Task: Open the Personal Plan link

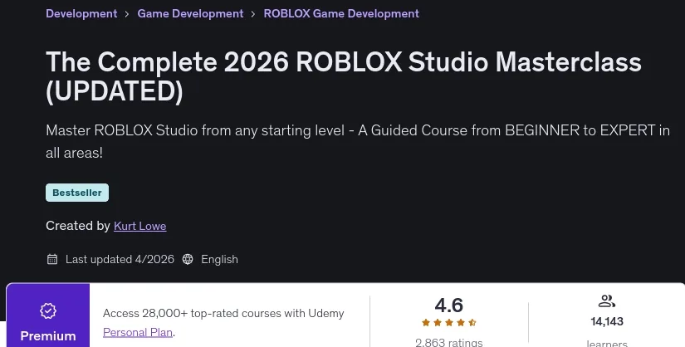Action: pos(138,332)
